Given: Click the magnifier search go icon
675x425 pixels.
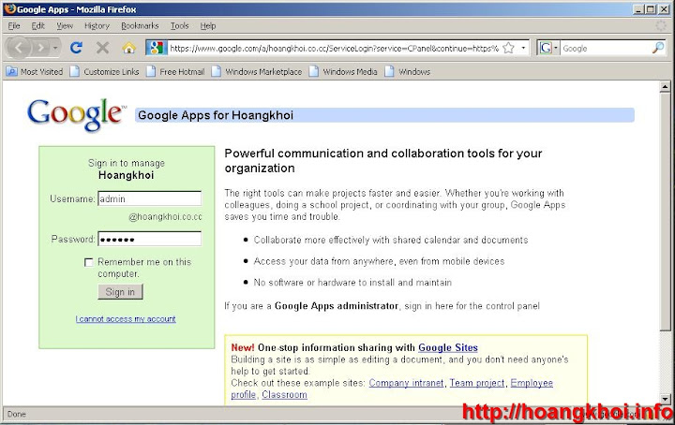Looking at the screenshot, I should [658, 48].
